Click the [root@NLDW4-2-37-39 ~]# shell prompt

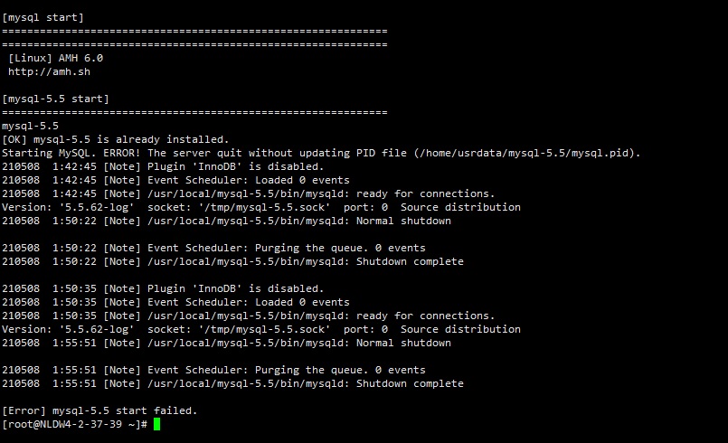(x=75, y=424)
